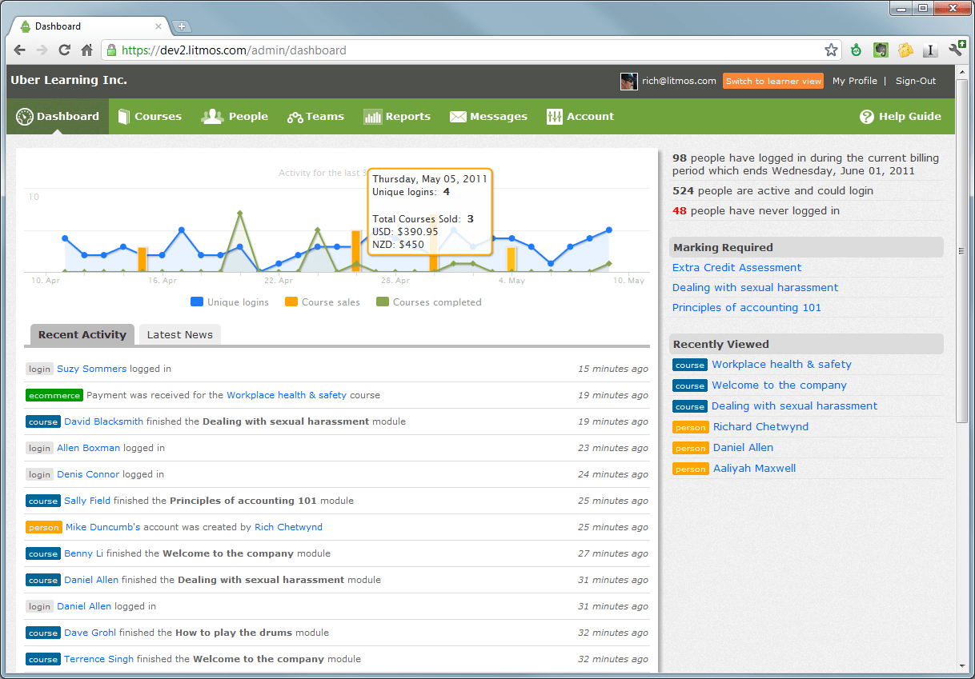
Task: Click the Sign-Out link
Action: click(x=916, y=81)
